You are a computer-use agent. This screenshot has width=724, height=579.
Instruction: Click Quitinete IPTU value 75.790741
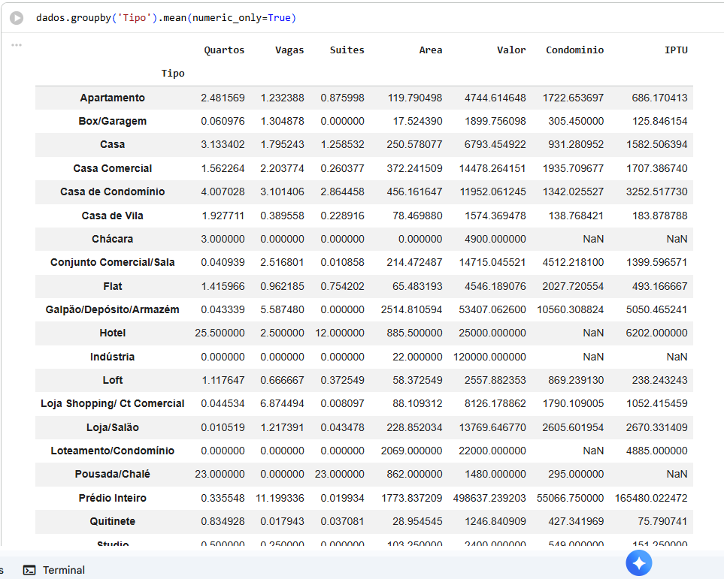[x=662, y=521]
